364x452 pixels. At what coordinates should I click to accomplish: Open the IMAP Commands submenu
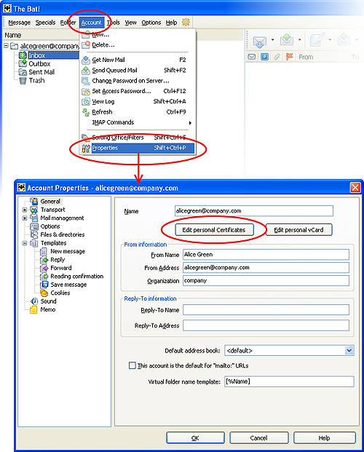[138, 122]
